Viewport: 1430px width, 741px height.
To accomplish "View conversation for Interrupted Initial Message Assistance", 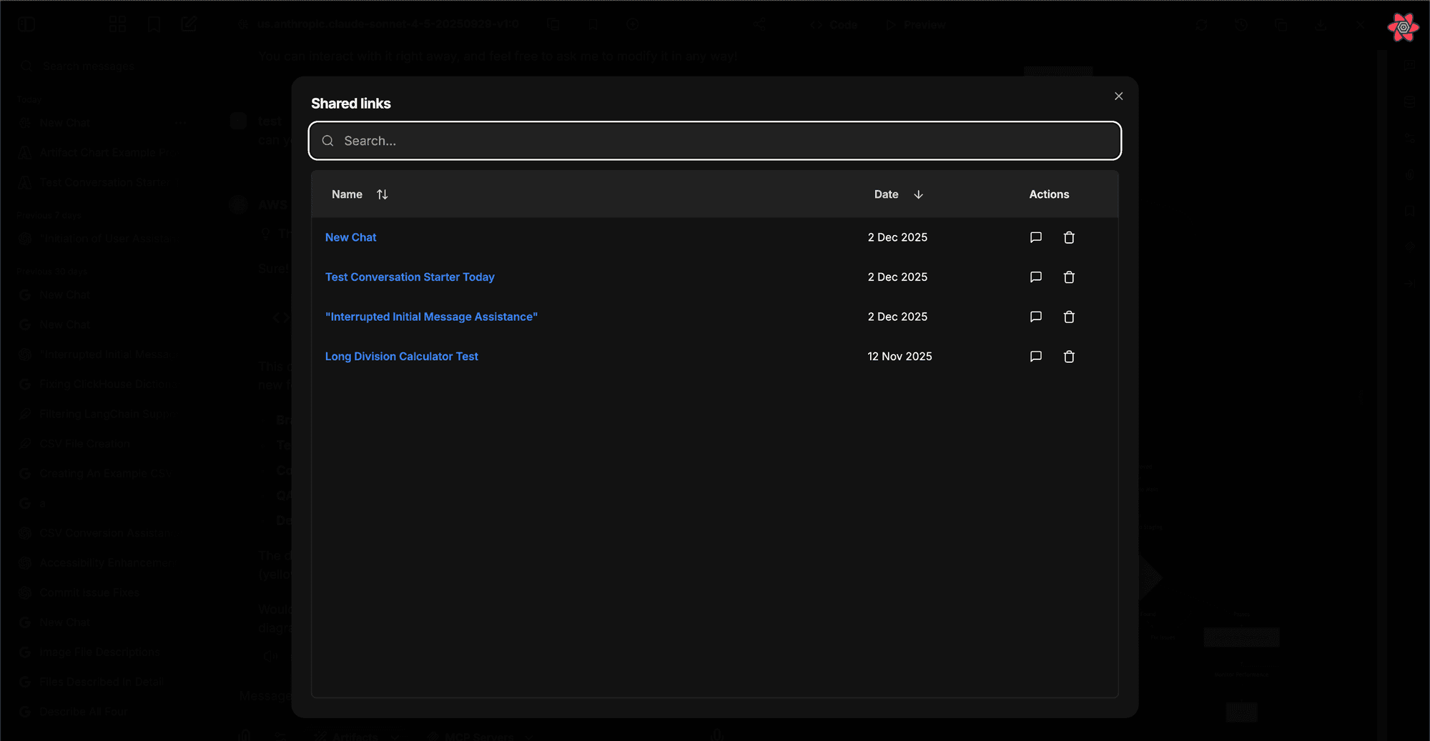I will [1035, 317].
